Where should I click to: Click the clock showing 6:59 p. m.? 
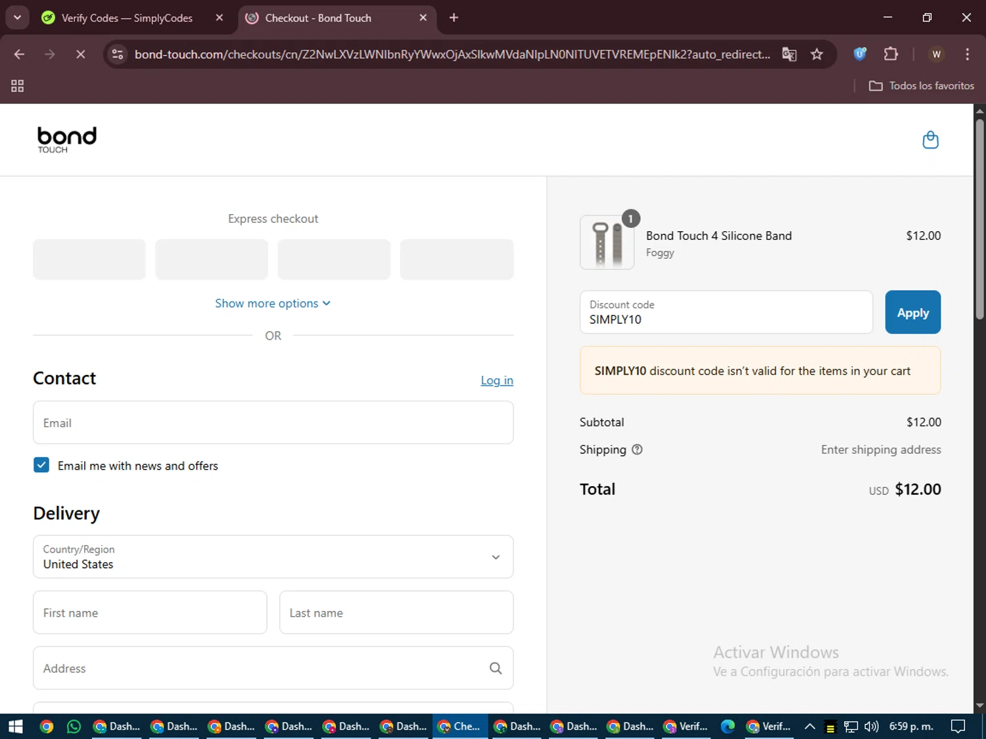[911, 727]
